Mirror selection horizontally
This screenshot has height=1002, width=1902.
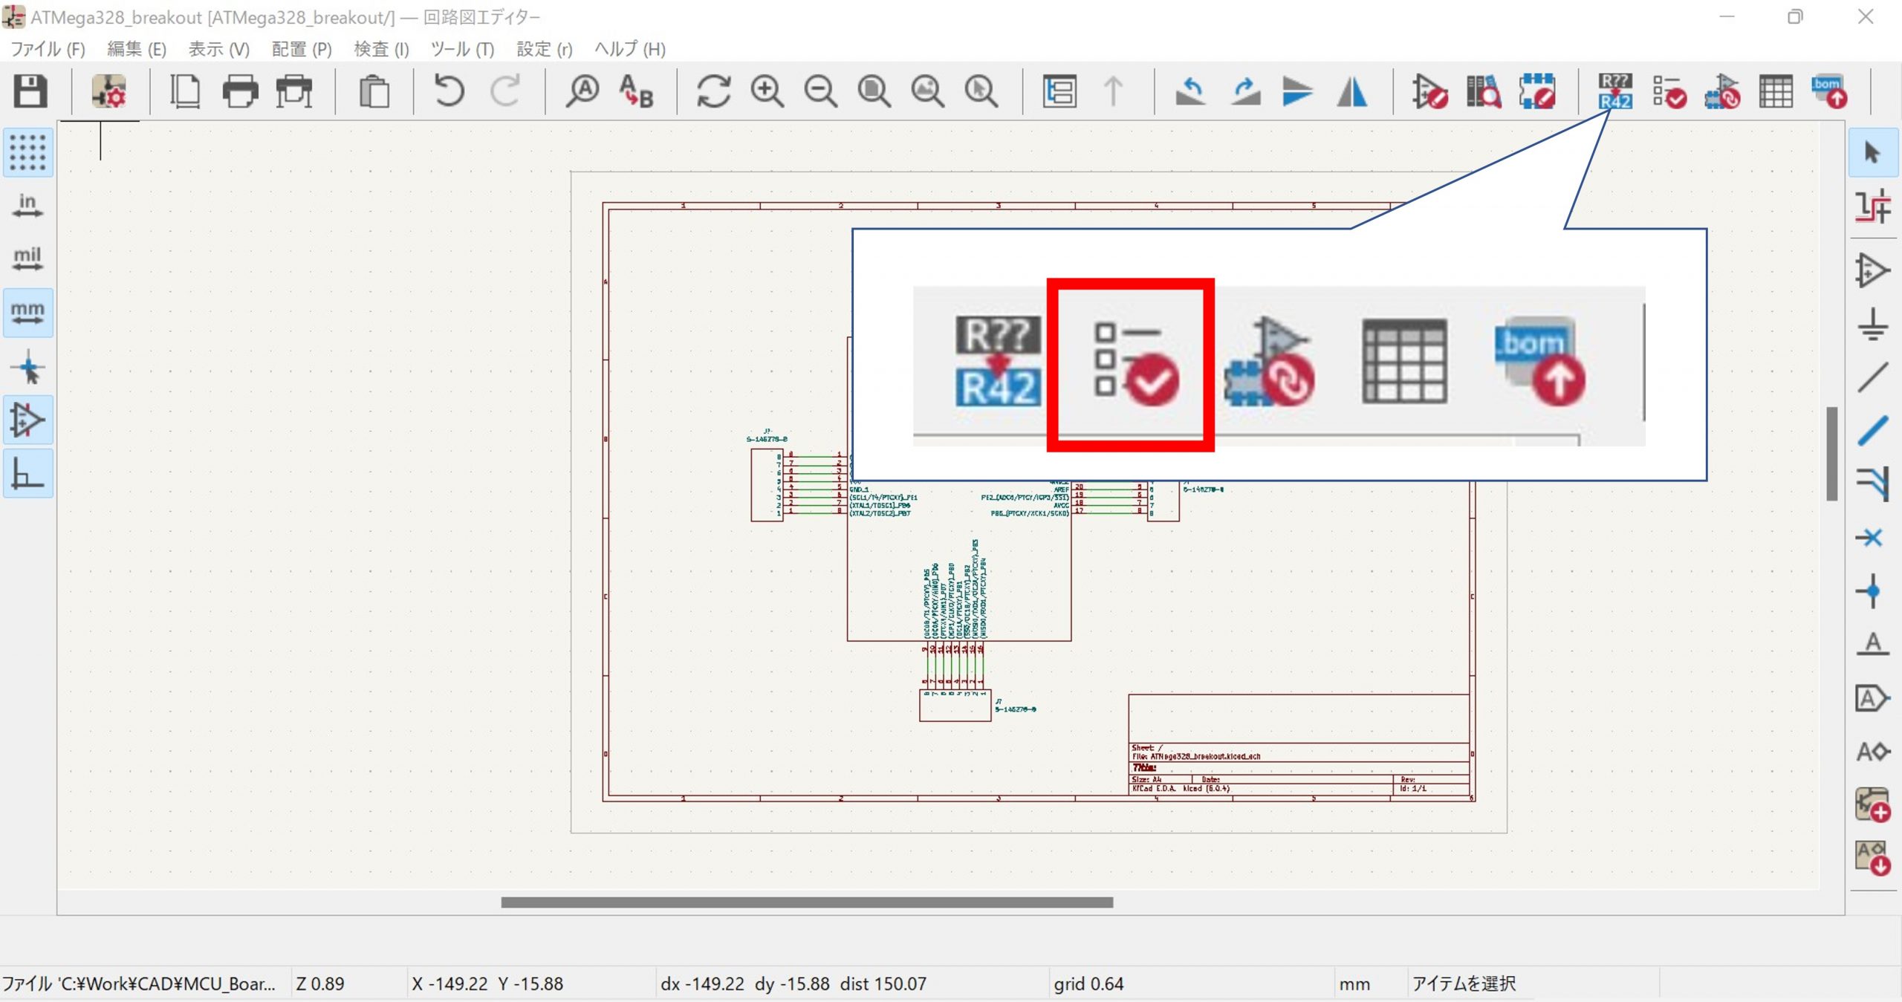[1352, 91]
